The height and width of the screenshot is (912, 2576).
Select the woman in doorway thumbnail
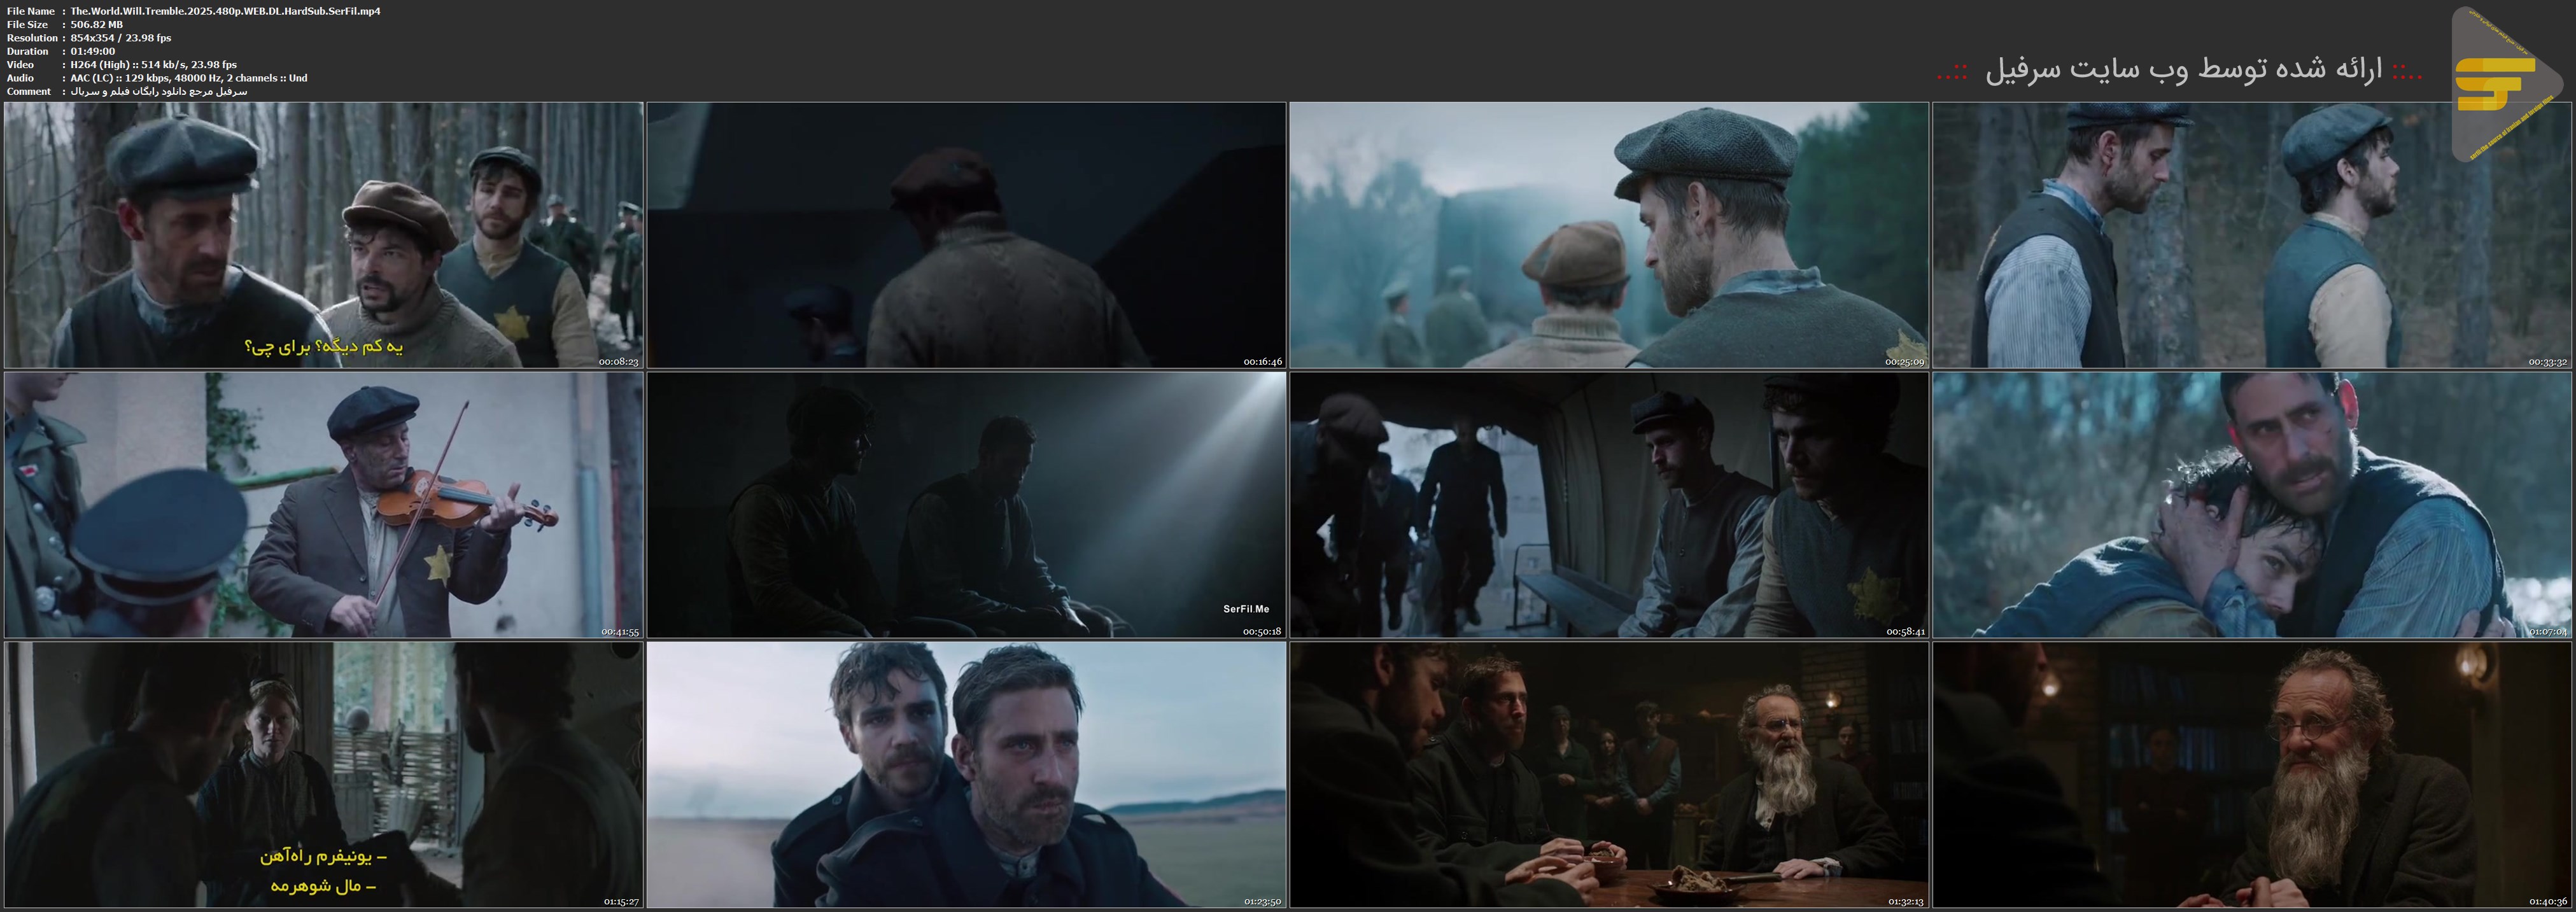coord(323,775)
